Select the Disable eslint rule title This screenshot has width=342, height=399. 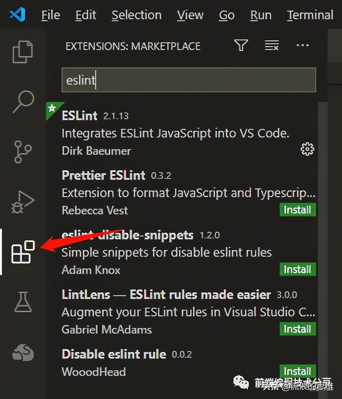tap(114, 354)
